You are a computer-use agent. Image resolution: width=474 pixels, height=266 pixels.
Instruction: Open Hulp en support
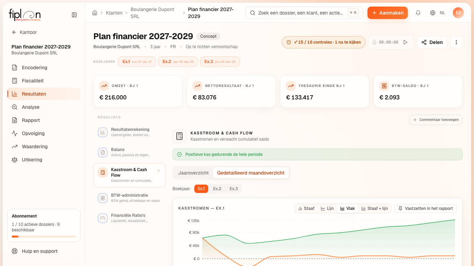(44, 251)
